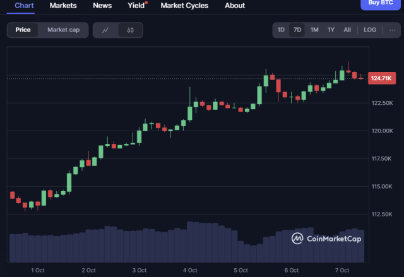Go to the News tab
The height and width of the screenshot is (277, 404).
coord(102,5)
